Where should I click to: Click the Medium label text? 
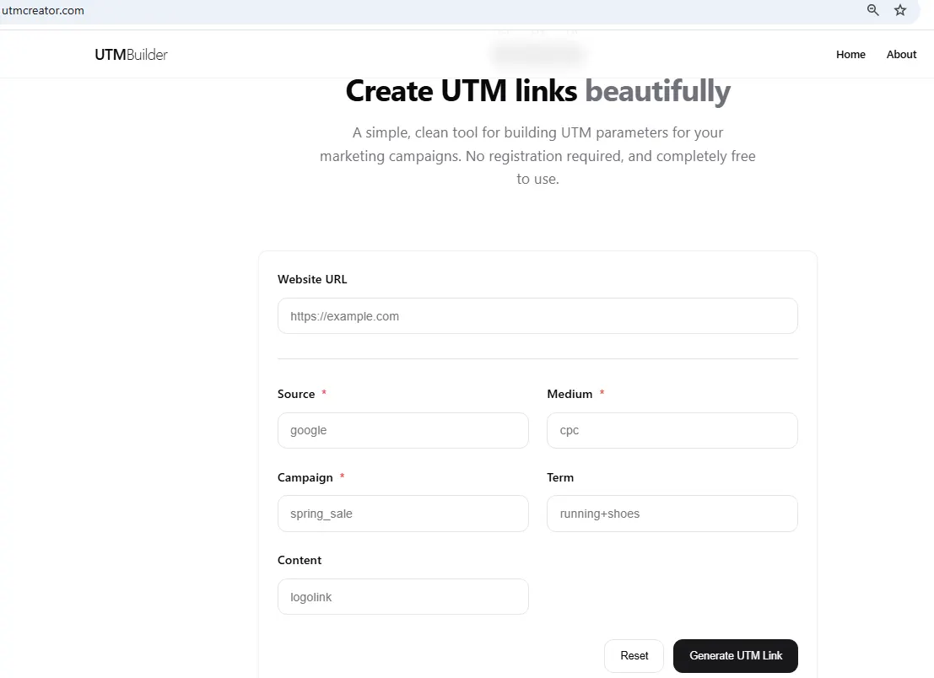tap(570, 393)
